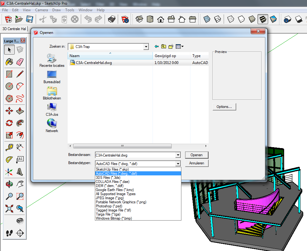Click the Save floppy disk icon
The width and height of the screenshot is (307, 251).
pyautogui.click(x=29, y=19)
